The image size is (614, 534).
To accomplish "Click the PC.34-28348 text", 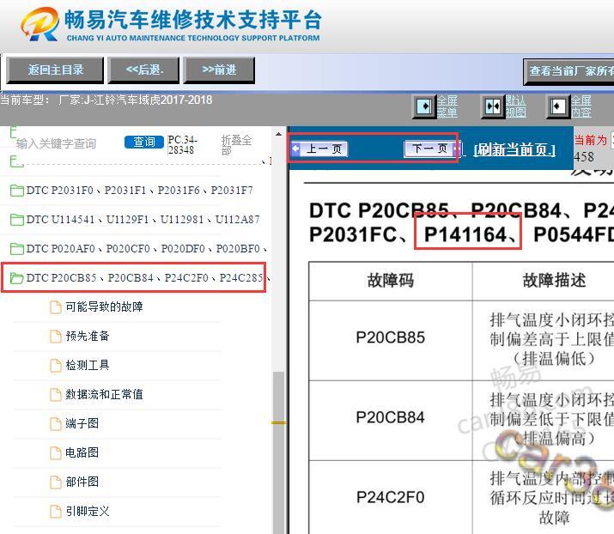I will pyautogui.click(x=182, y=145).
